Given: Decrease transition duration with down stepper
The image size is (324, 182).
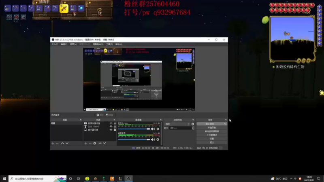Looking at the screenshot, I should [193, 129].
